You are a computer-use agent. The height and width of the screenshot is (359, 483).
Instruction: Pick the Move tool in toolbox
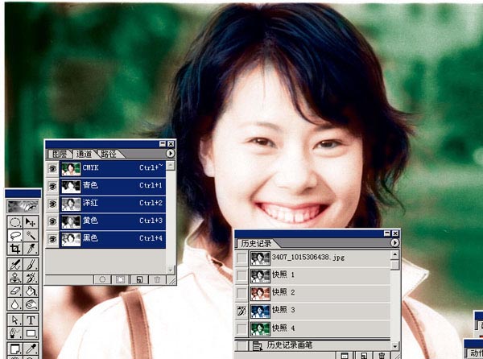pyautogui.click(x=31, y=222)
